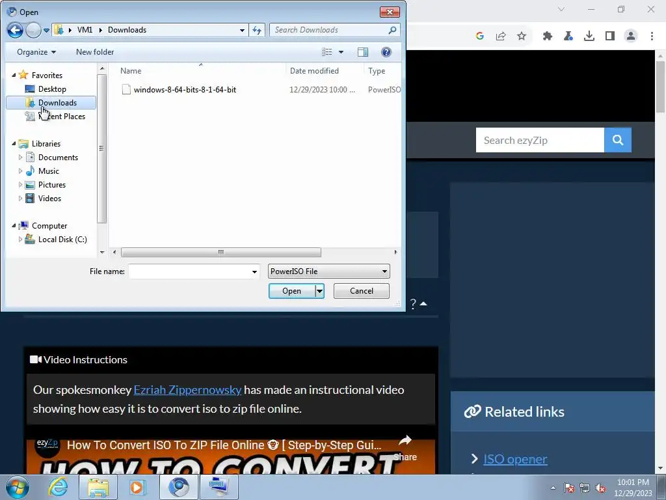The width and height of the screenshot is (666, 500).
Task: Expand the Documents library node
Action: click(20, 158)
